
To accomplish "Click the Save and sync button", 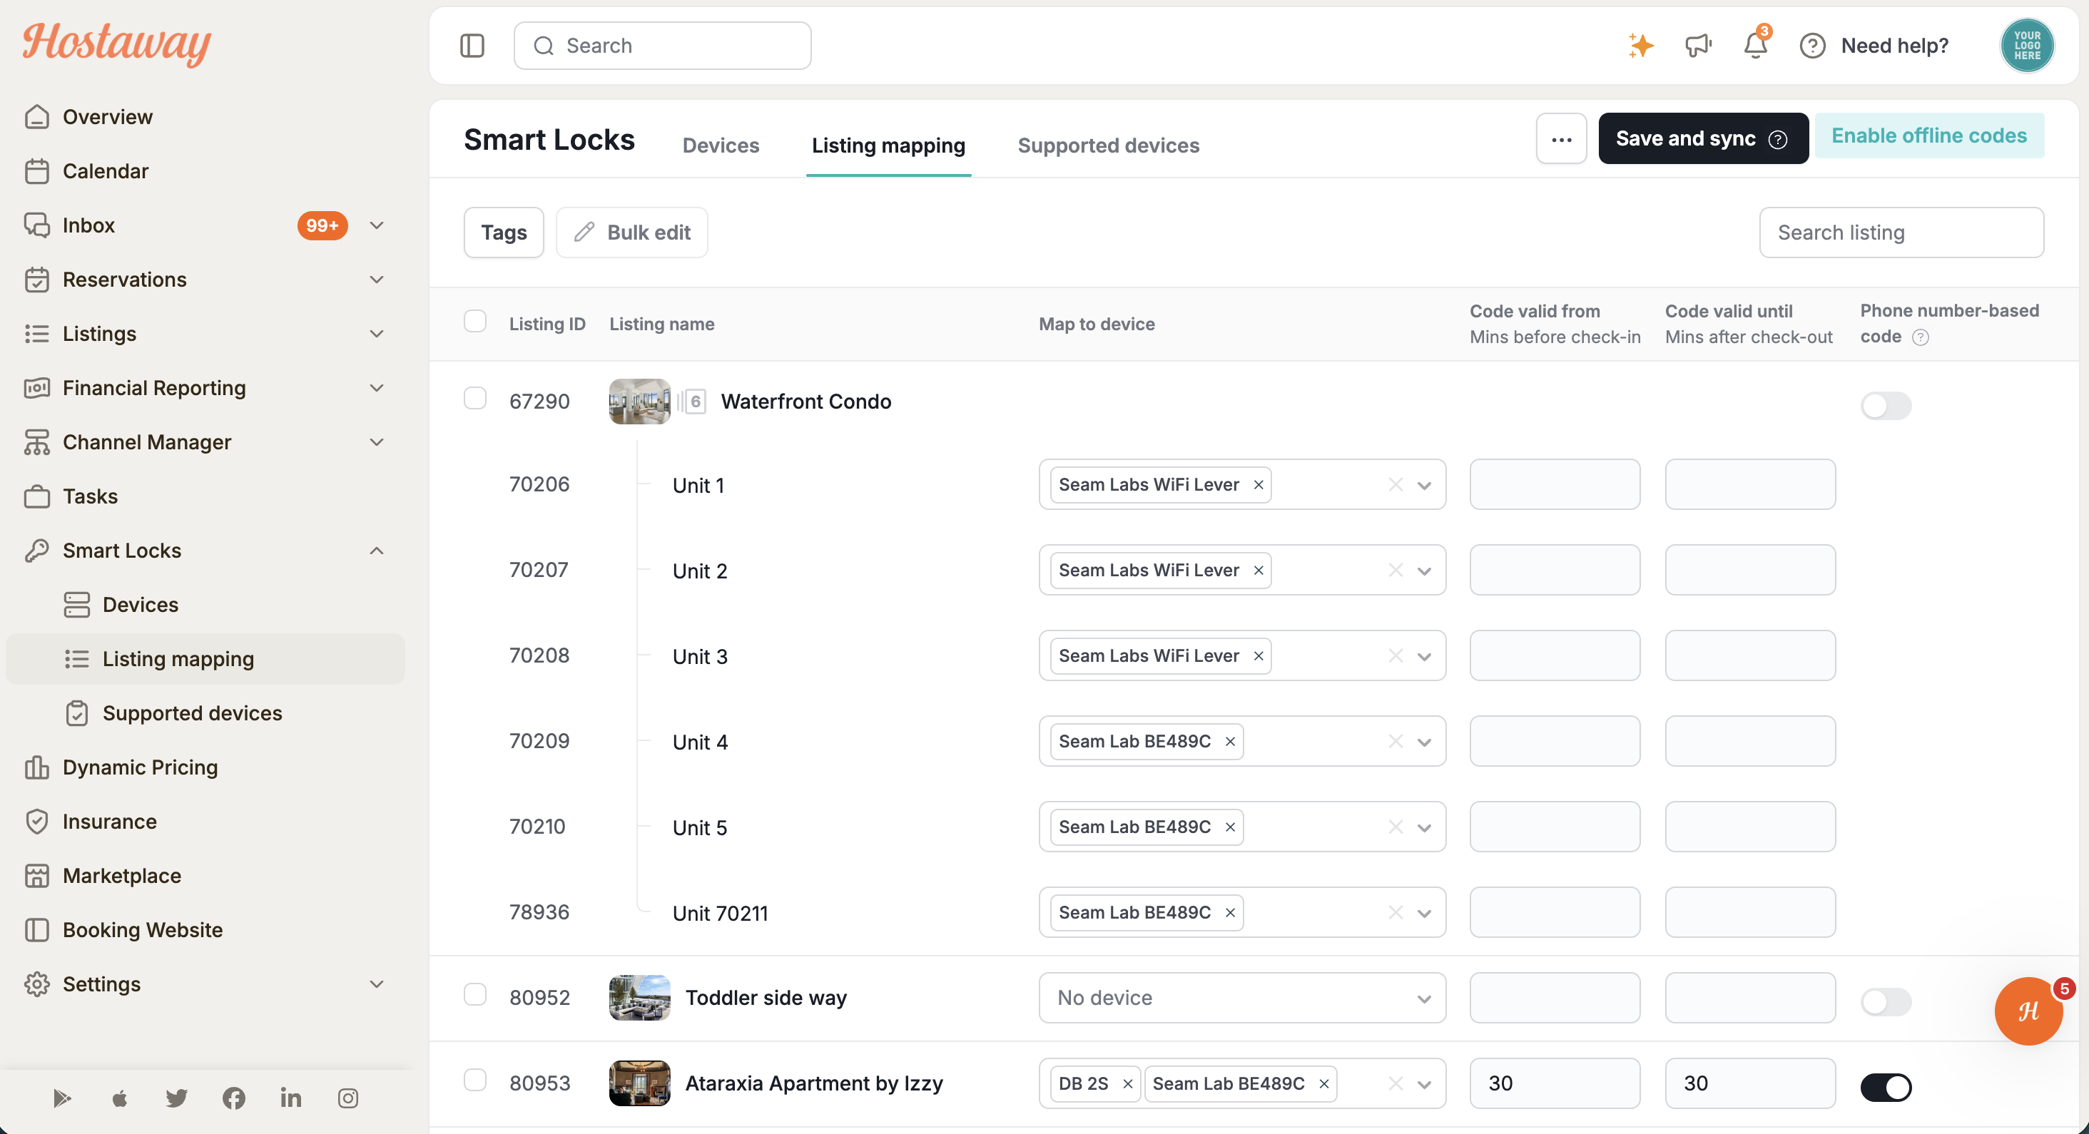I will tap(1703, 138).
